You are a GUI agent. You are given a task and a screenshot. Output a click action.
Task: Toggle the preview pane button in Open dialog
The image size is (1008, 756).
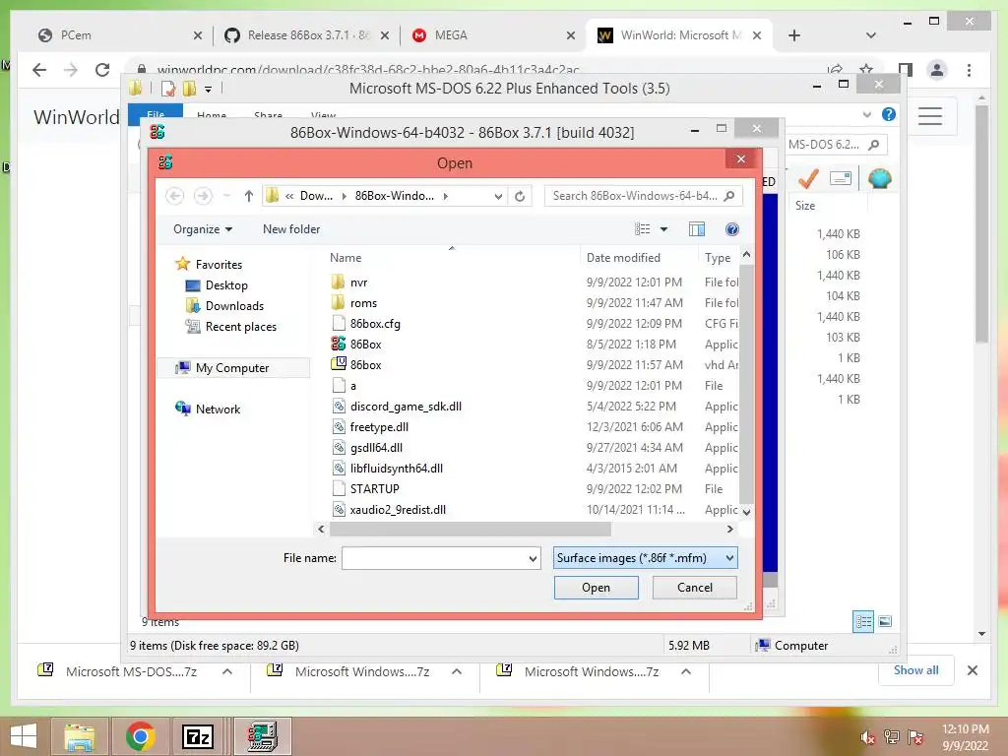[x=697, y=228]
